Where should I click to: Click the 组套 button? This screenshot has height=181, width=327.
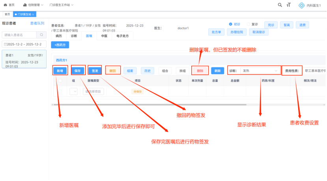[130, 71]
